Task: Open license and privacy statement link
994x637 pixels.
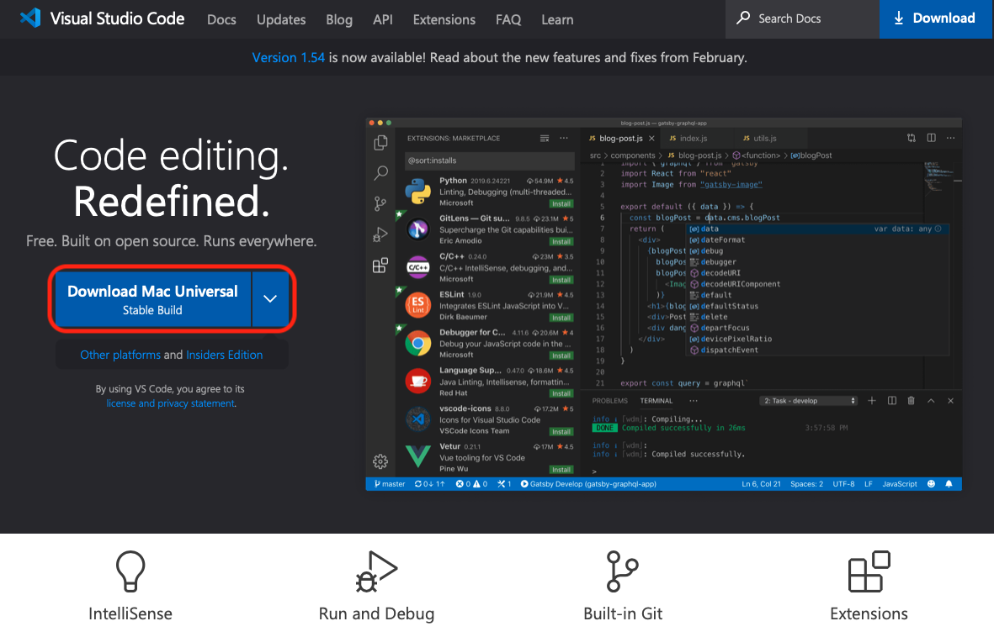Action: pyautogui.click(x=171, y=403)
